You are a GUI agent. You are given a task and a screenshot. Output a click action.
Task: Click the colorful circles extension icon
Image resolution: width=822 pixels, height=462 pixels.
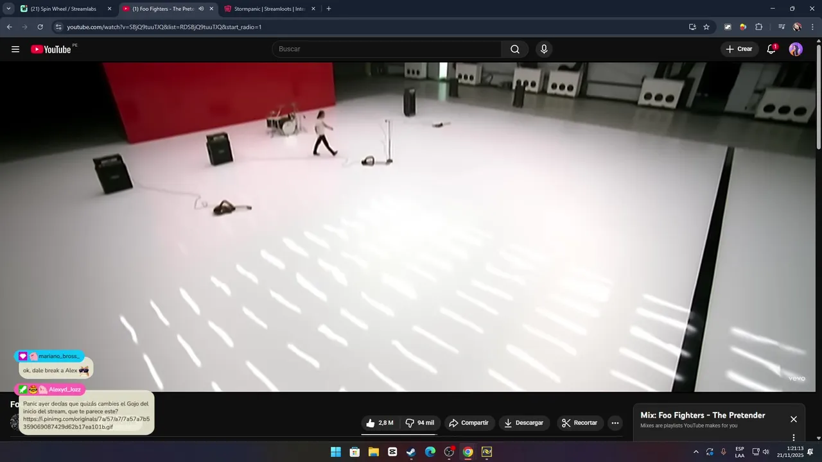pyautogui.click(x=743, y=27)
